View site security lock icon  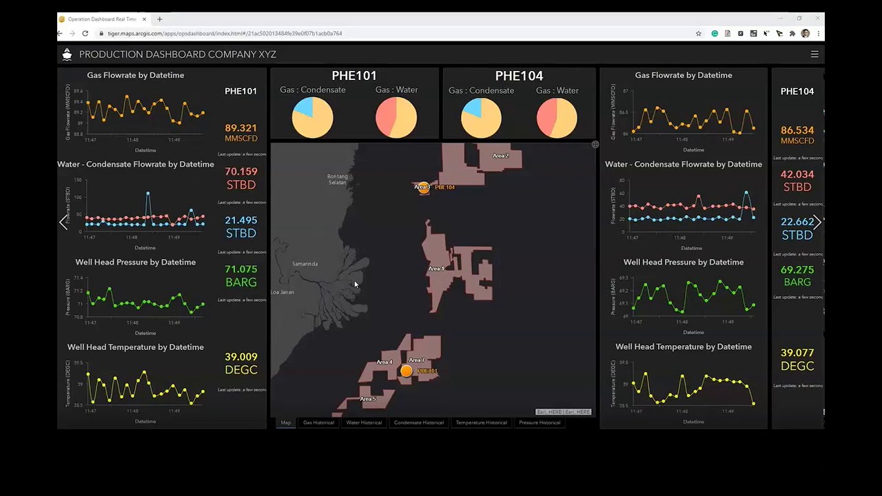coord(101,33)
